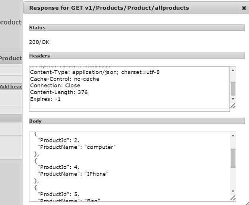Grab the Headers textarea resize handle
This screenshot has width=249, height=205.
click(233, 106)
